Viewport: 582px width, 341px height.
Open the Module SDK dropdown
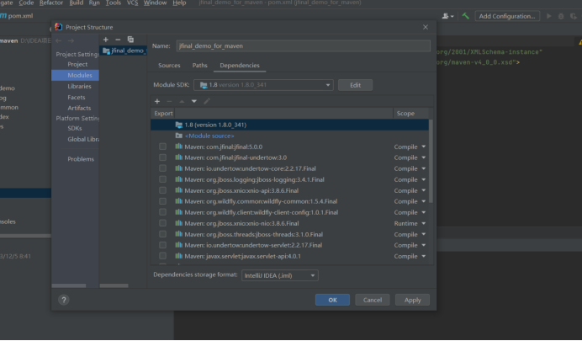point(263,85)
